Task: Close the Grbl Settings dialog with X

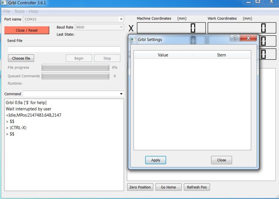Action: (x=248, y=38)
